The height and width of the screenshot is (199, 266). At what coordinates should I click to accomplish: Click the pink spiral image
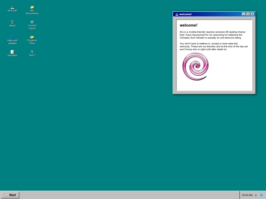pyautogui.click(x=196, y=66)
